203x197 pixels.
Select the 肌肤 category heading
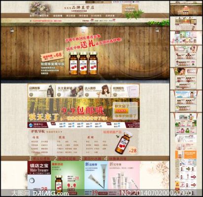pyautogui.click(x=62, y=137)
